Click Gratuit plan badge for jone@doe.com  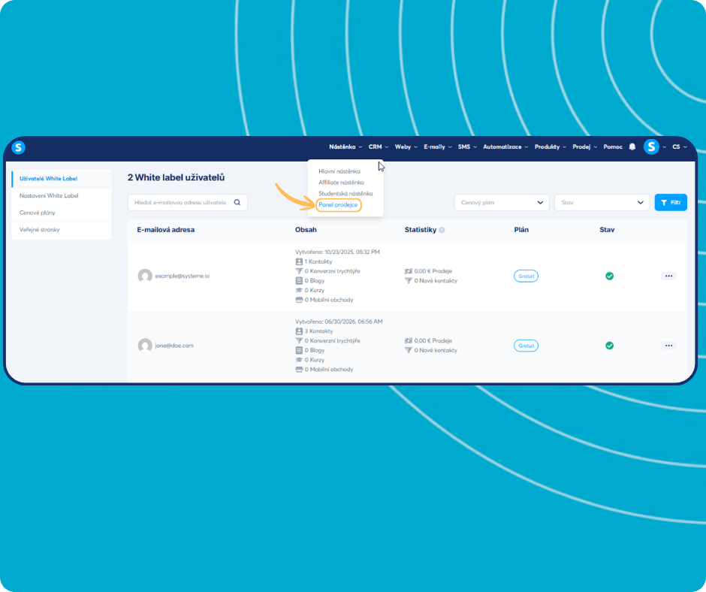click(526, 346)
